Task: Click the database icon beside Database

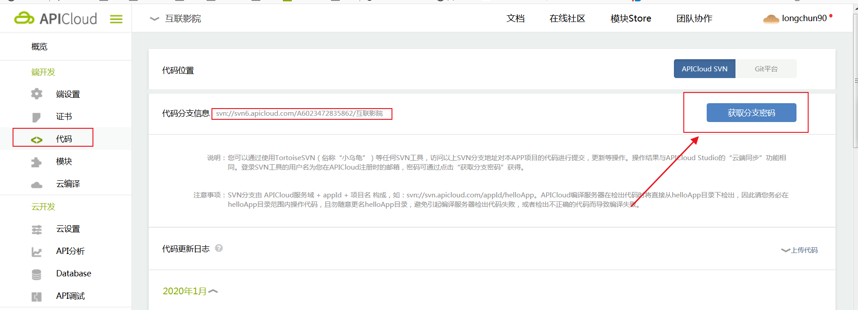Action: point(37,275)
